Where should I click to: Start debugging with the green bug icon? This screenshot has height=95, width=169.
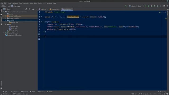coord(148,6)
